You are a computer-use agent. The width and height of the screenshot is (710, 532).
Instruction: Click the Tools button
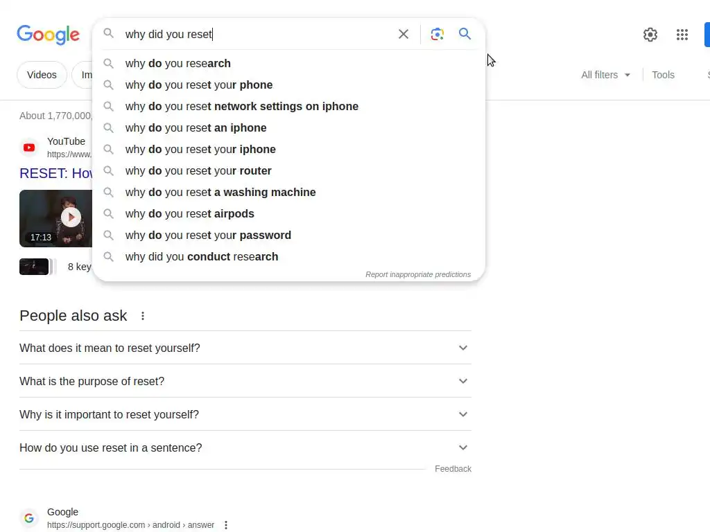(663, 75)
